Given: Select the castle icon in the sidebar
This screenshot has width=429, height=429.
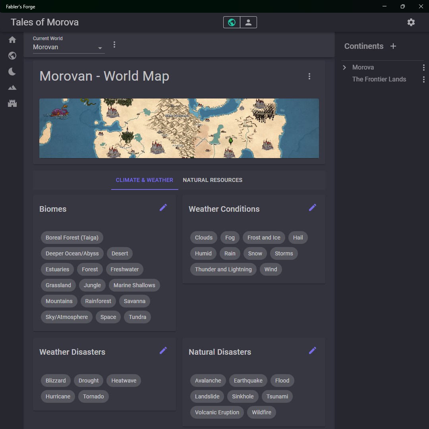Looking at the screenshot, I should (x=12, y=103).
